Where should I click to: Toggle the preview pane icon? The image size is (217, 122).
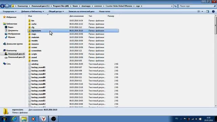click(208, 12)
